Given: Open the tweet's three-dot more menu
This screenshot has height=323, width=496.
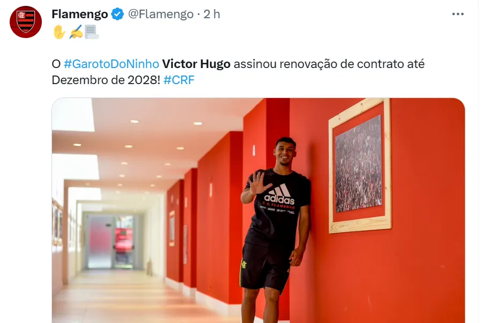Looking at the screenshot, I should [458, 14].
